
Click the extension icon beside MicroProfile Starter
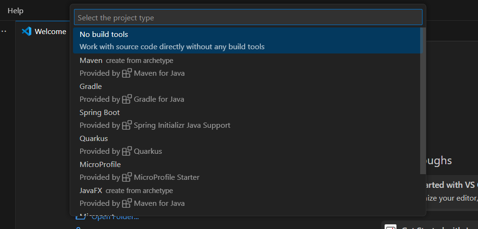[127, 177]
